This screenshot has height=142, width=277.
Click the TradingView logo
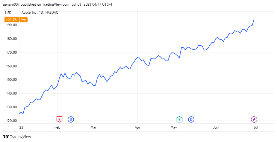tap(17, 137)
